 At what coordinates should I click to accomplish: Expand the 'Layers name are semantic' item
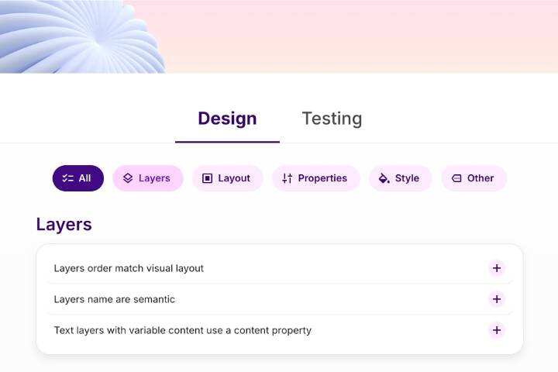pyautogui.click(x=497, y=299)
